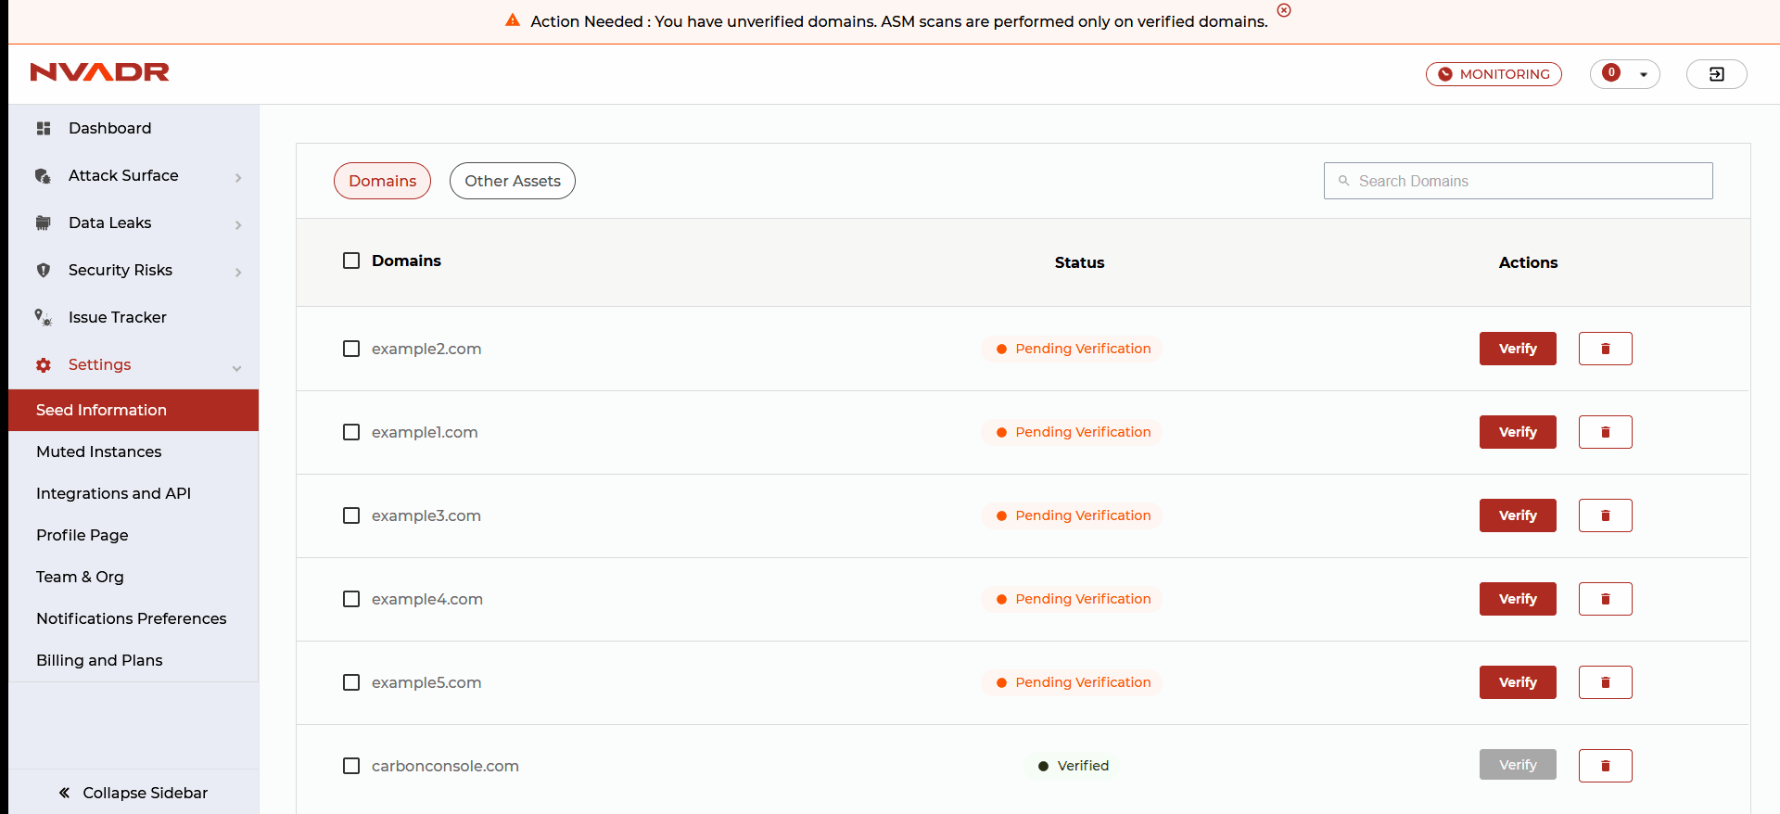
Task: Click the Actions column header
Action: [x=1528, y=262]
